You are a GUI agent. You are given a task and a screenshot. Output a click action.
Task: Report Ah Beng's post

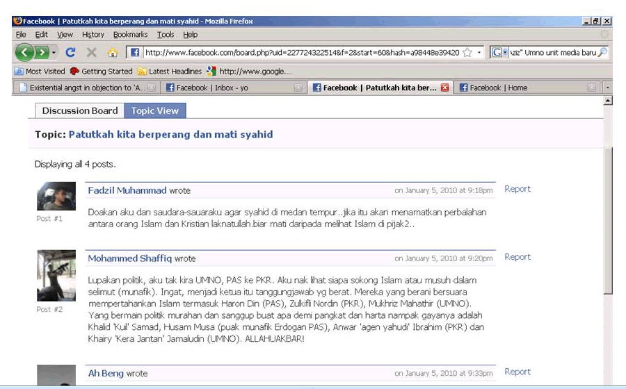tap(517, 372)
